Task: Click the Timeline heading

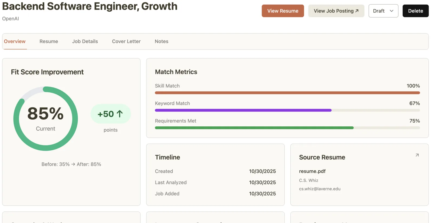Action: click(x=167, y=157)
